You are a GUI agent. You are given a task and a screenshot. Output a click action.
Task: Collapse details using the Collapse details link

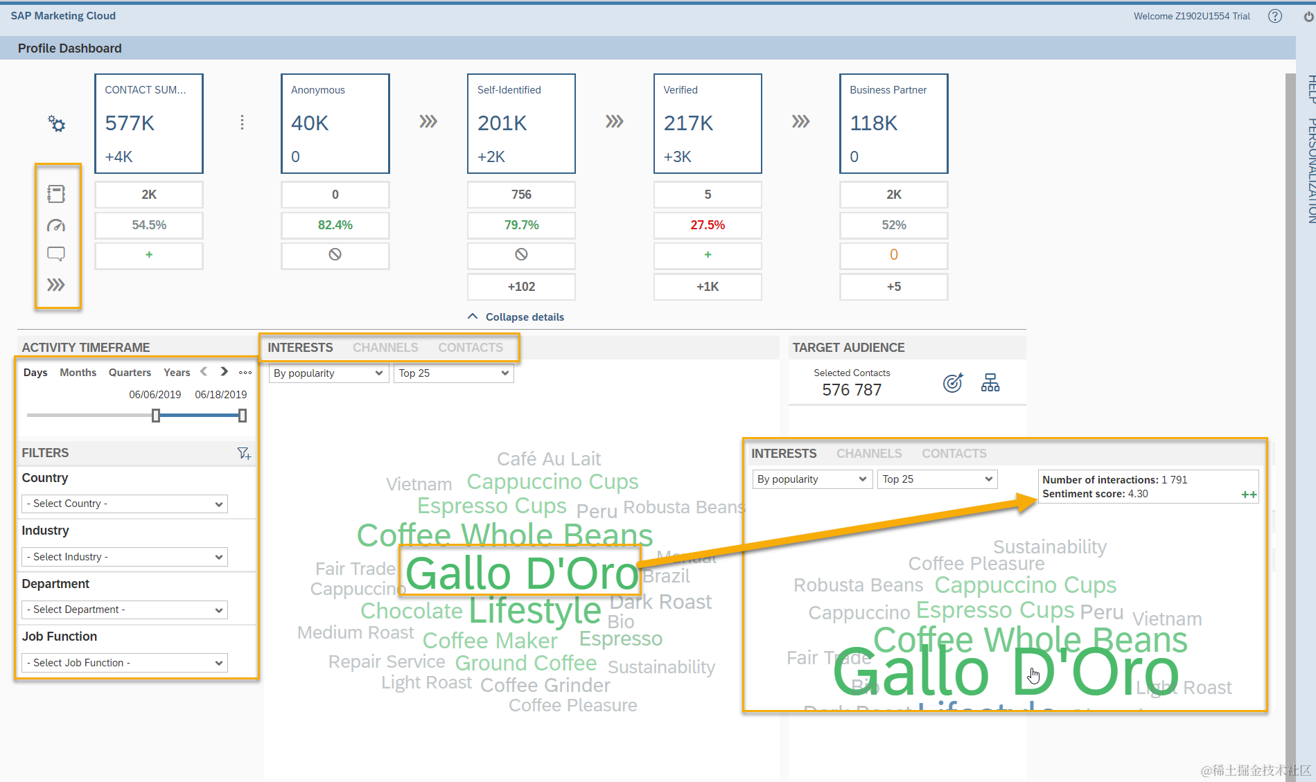pos(516,317)
